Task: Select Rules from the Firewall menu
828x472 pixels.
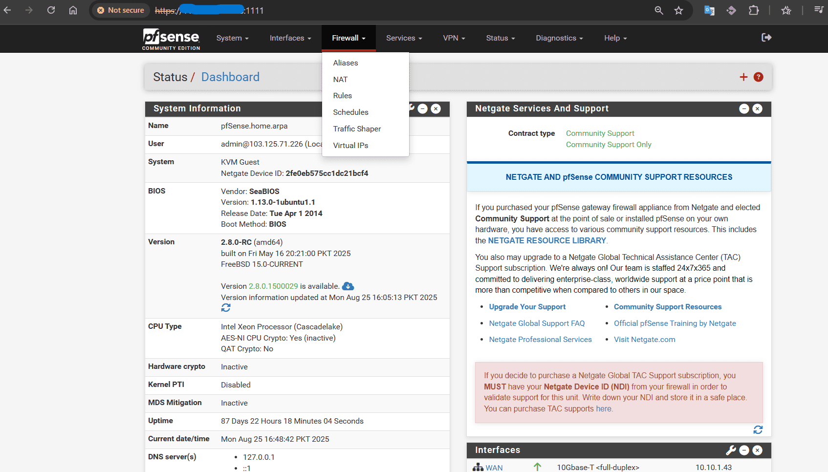Action: click(x=343, y=96)
